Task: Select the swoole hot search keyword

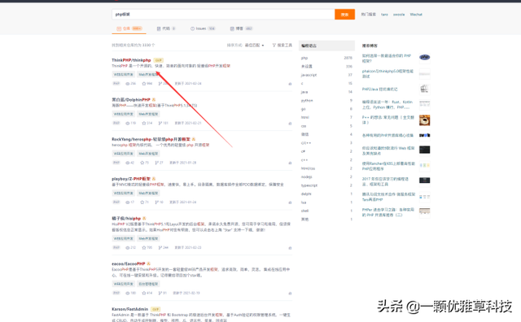Action: point(399,15)
